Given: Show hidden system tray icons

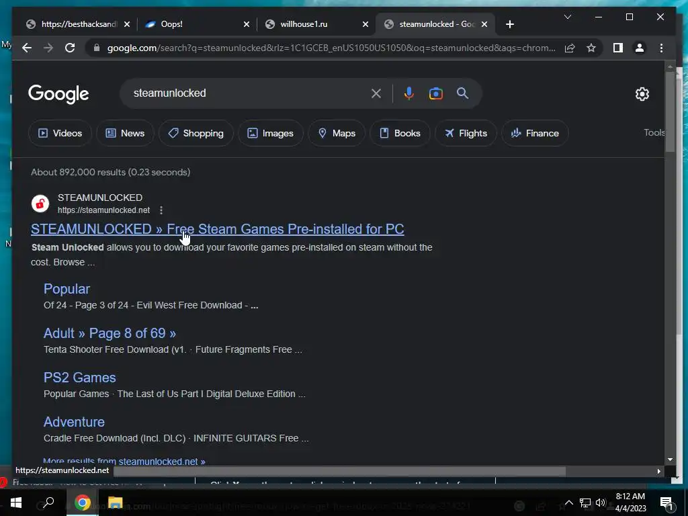Looking at the screenshot, I should tap(568, 503).
